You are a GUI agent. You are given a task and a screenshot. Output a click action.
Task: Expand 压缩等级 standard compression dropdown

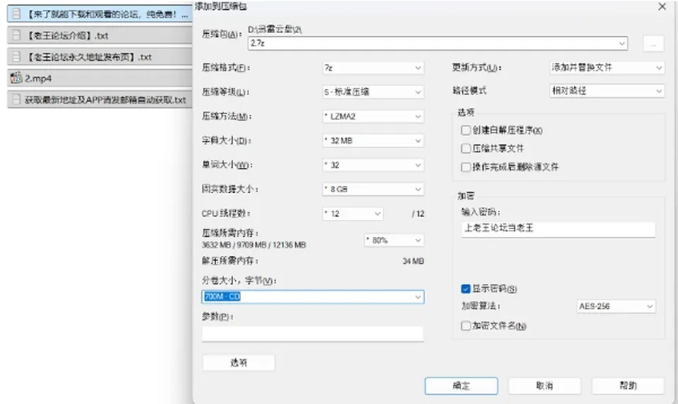tap(373, 92)
